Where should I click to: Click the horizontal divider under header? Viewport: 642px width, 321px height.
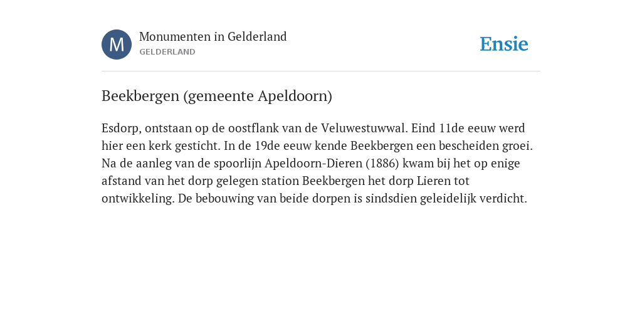click(321, 71)
